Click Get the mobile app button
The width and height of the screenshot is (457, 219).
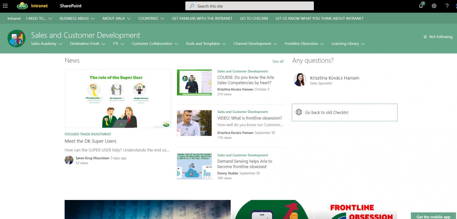tap(434, 216)
